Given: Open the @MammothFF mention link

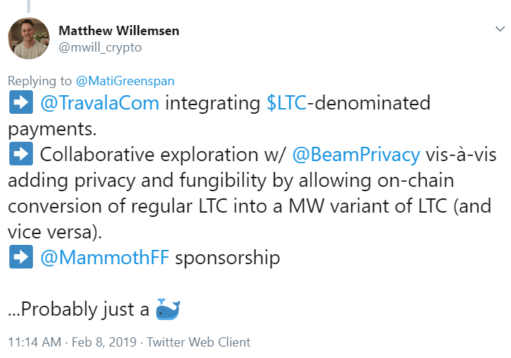Looking at the screenshot, I should pos(105,258).
